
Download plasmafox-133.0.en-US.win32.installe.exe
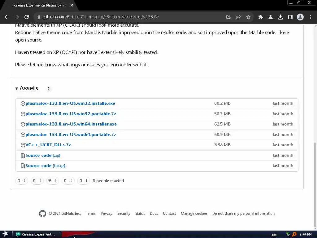coord(70,104)
